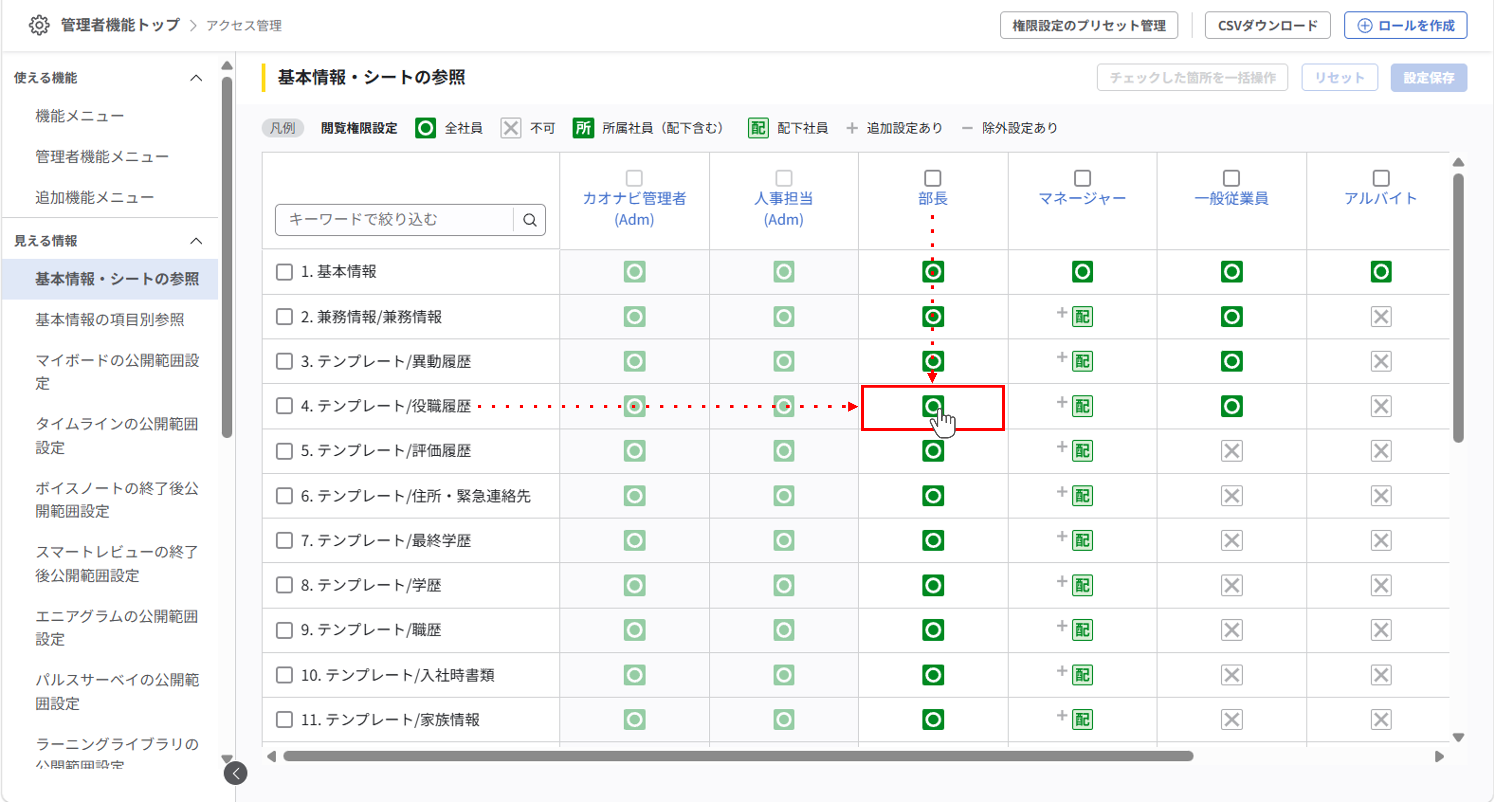
Task: Click the 一般従業員 permission icon for 4. テンプレート/役職履歴
Action: (1232, 406)
